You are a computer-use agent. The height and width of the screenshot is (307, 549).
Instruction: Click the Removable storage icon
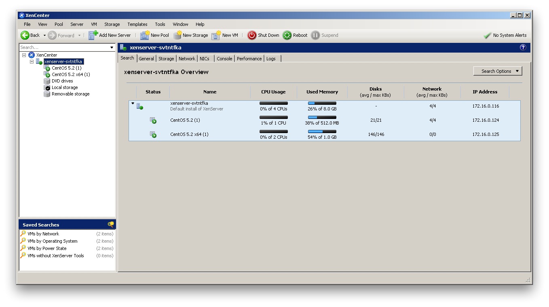coord(47,94)
